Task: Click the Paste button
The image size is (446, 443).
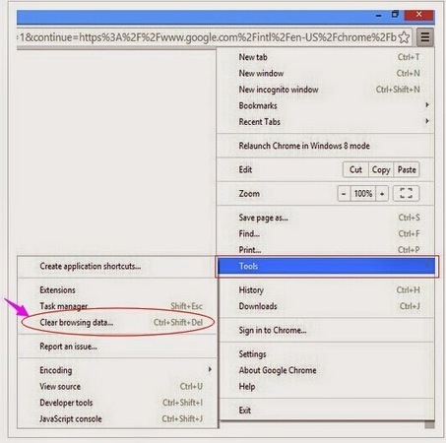Action: pos(407,169)
